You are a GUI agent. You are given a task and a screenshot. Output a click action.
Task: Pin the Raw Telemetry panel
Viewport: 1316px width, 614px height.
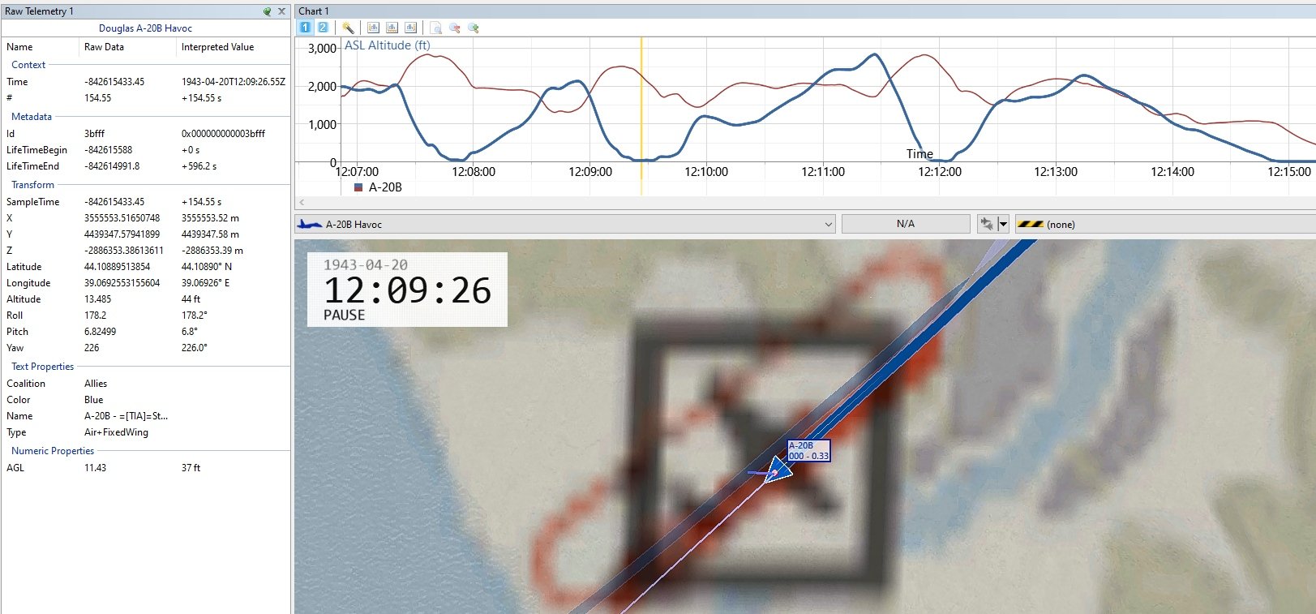[268, 11]
